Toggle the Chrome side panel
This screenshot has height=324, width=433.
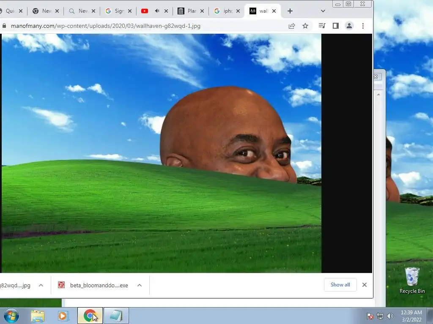(x=335, y=26)
